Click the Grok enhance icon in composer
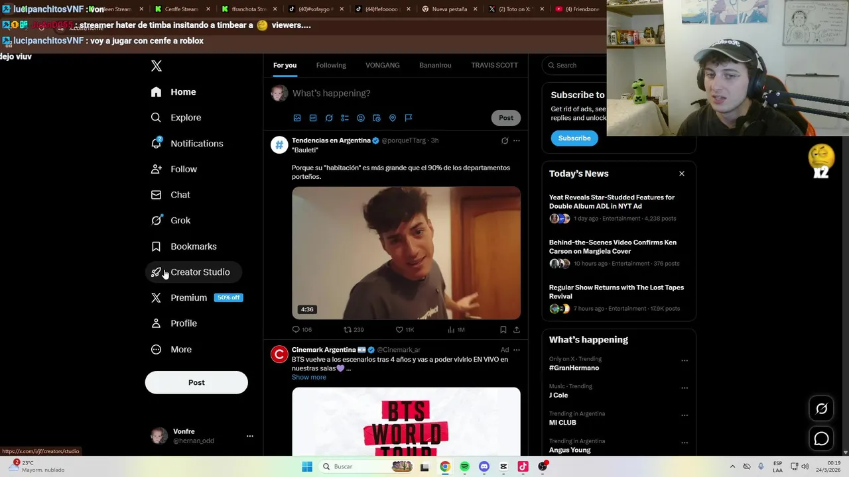 329,118
